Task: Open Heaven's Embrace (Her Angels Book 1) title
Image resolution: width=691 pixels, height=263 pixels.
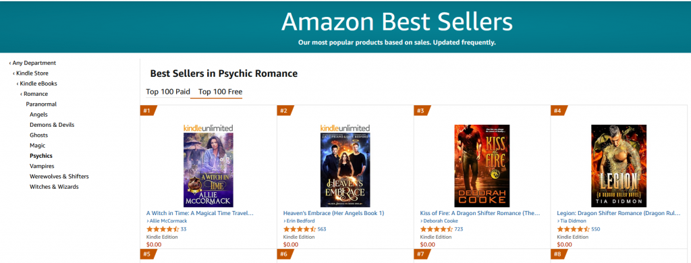Action: click(333, 213)
